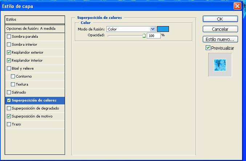246x161 pixels.
Task: Toggle the Previsualizar checkbox
Action: click(208, 48)
